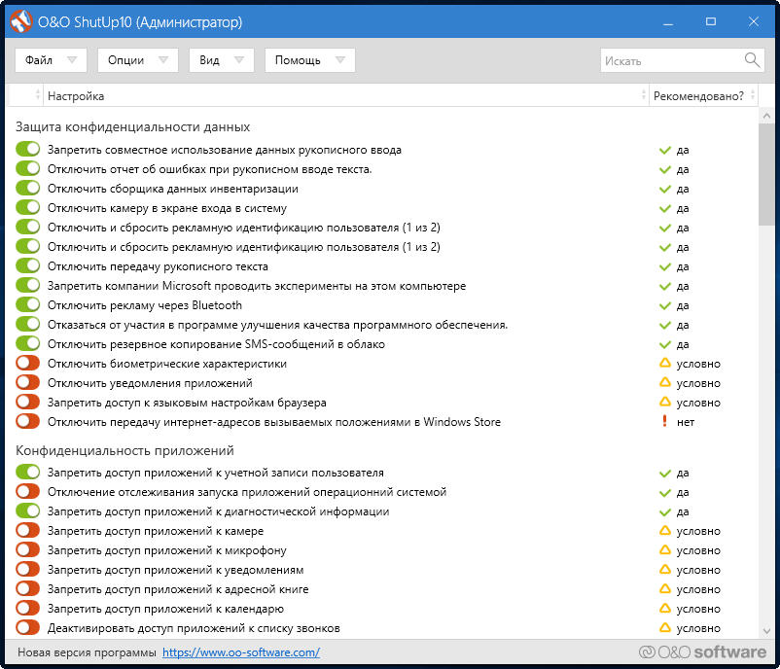Image resolution: width=780 pixels, height=669 pixels.
Task: Open the Помощь dropdown menu
Action: tap(310, 60)
